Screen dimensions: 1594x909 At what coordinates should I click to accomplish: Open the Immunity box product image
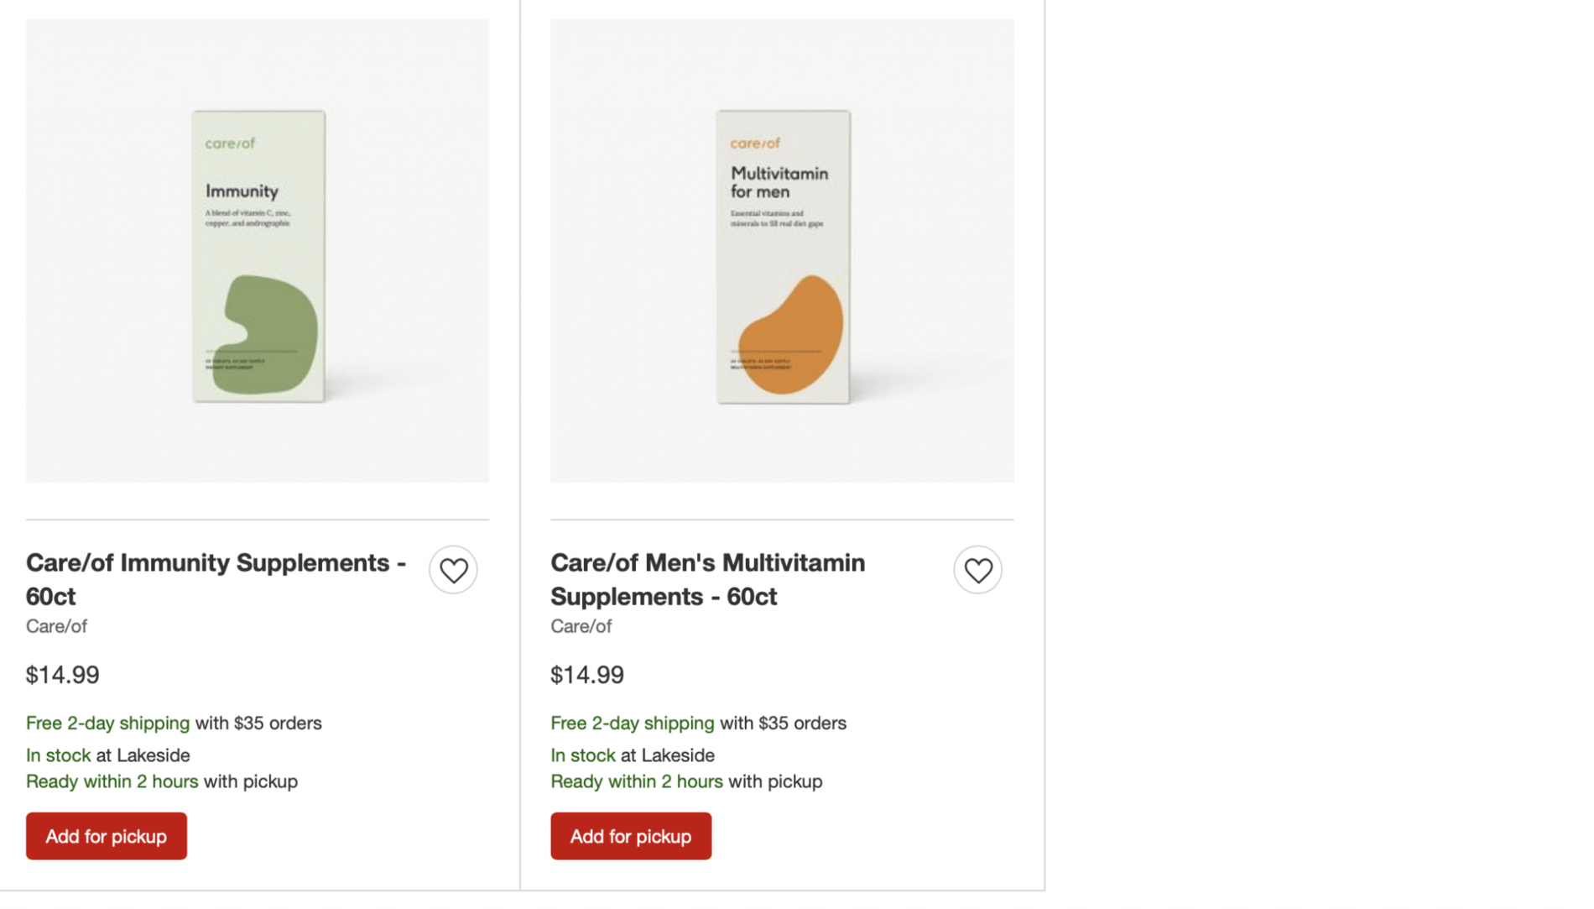(x=257, y=250)
